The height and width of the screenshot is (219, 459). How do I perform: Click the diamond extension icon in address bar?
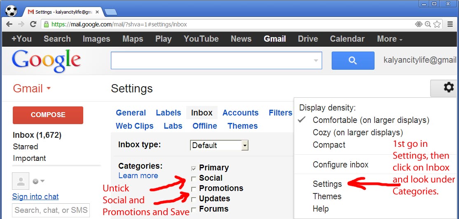pos(419,24)
